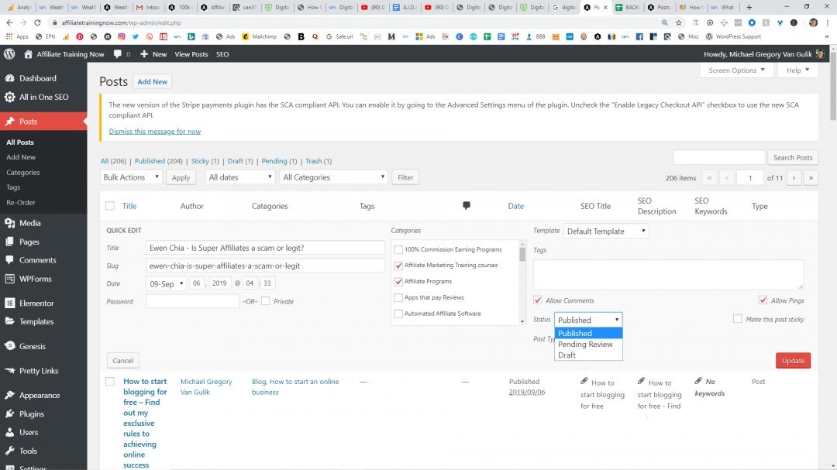Check Automated Affiliate Software category
The height and width of the screenshot is (470, 837).
point(398,314)
